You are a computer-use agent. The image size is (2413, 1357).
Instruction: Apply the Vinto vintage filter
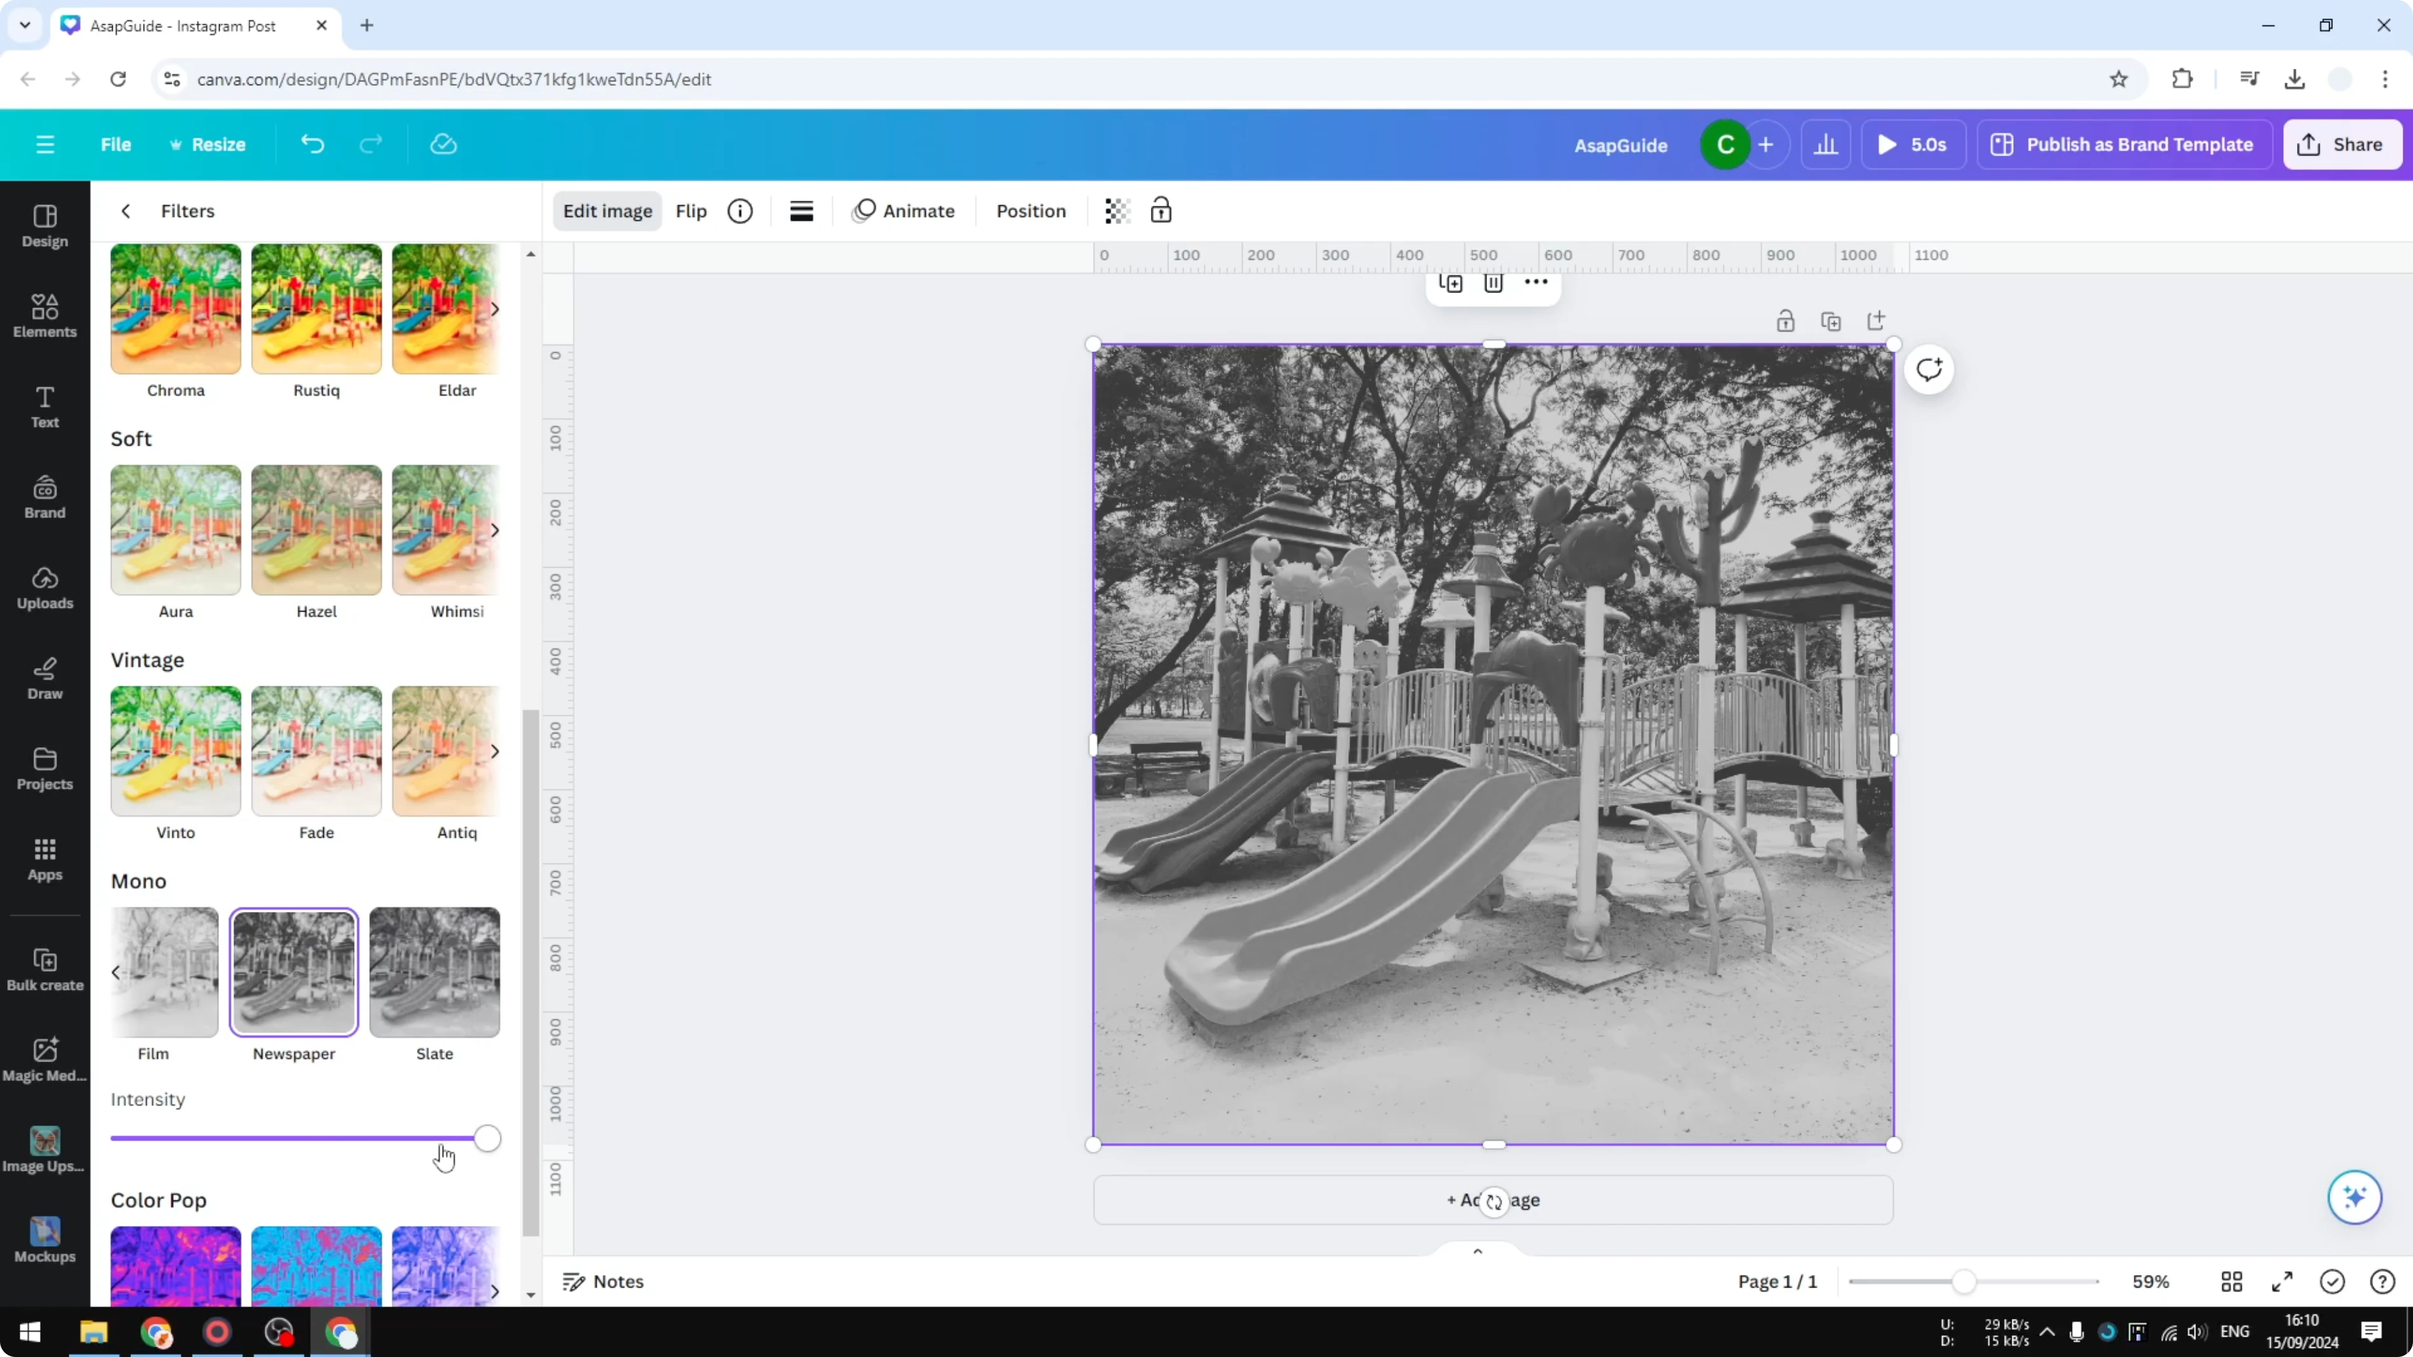[x=176, y=751]
